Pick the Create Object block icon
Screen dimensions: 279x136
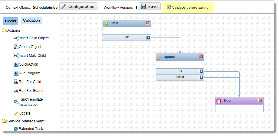click(x=16, y=47)
